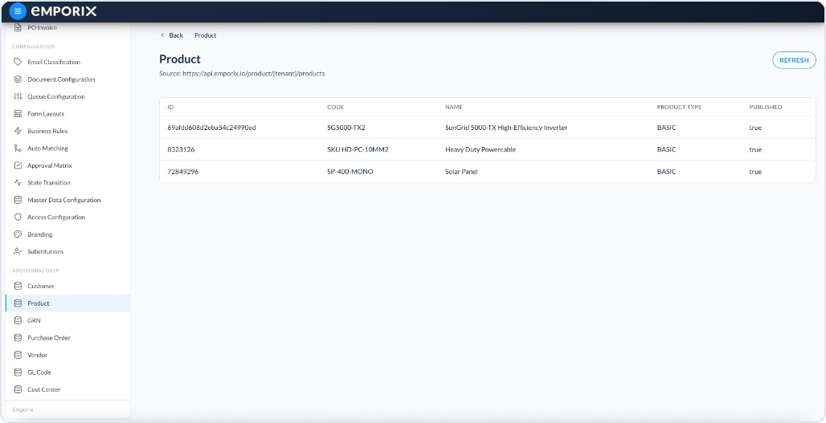Viewport: 826px width, 423px height.
Task: Click ID 72849296 cell
Action: 182,172
